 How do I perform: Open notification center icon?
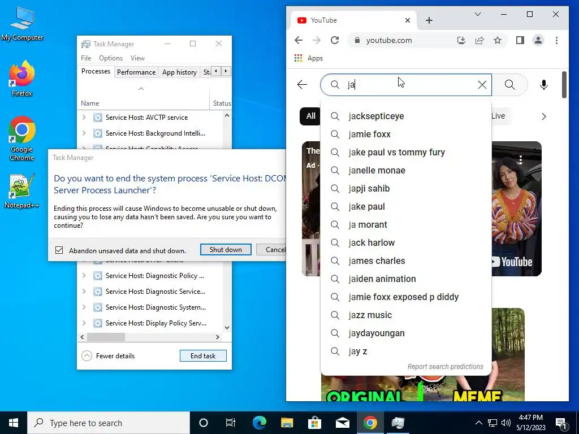[561, 423]
